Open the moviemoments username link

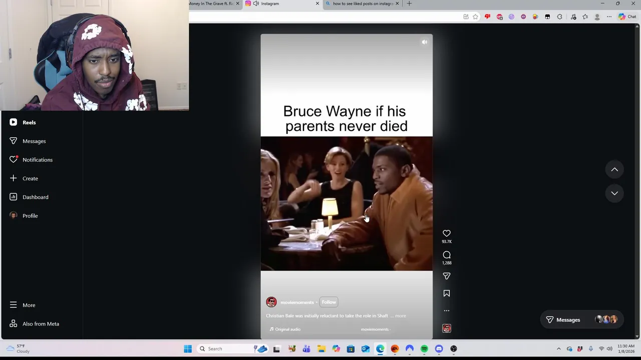(x=297, y=302)
